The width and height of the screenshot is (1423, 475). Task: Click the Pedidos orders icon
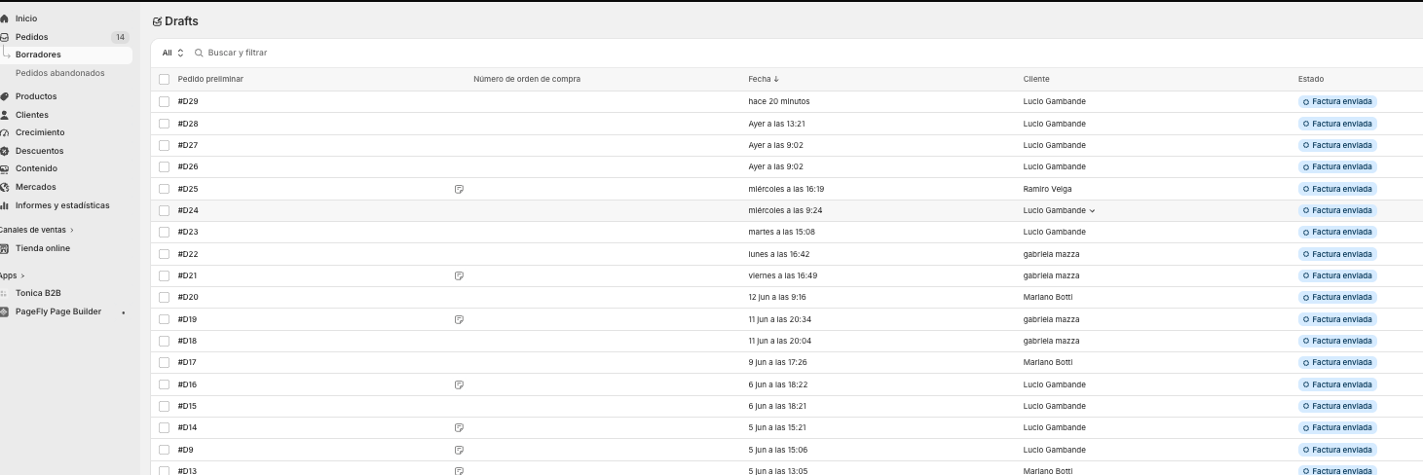[x=4, y=37]
